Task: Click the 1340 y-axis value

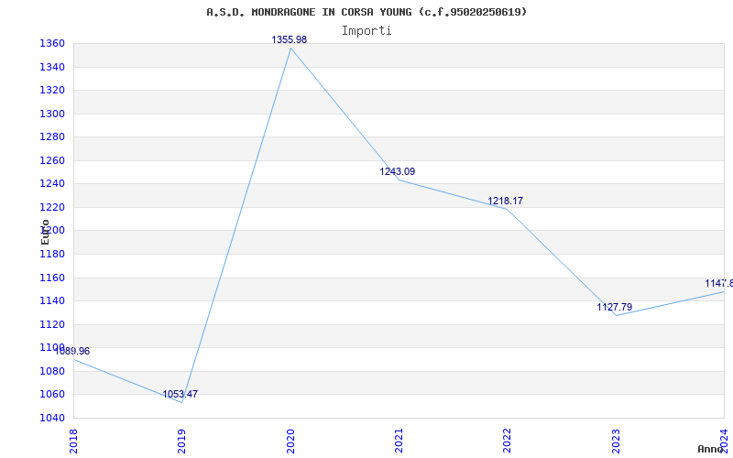Action: tap(52, 67)
